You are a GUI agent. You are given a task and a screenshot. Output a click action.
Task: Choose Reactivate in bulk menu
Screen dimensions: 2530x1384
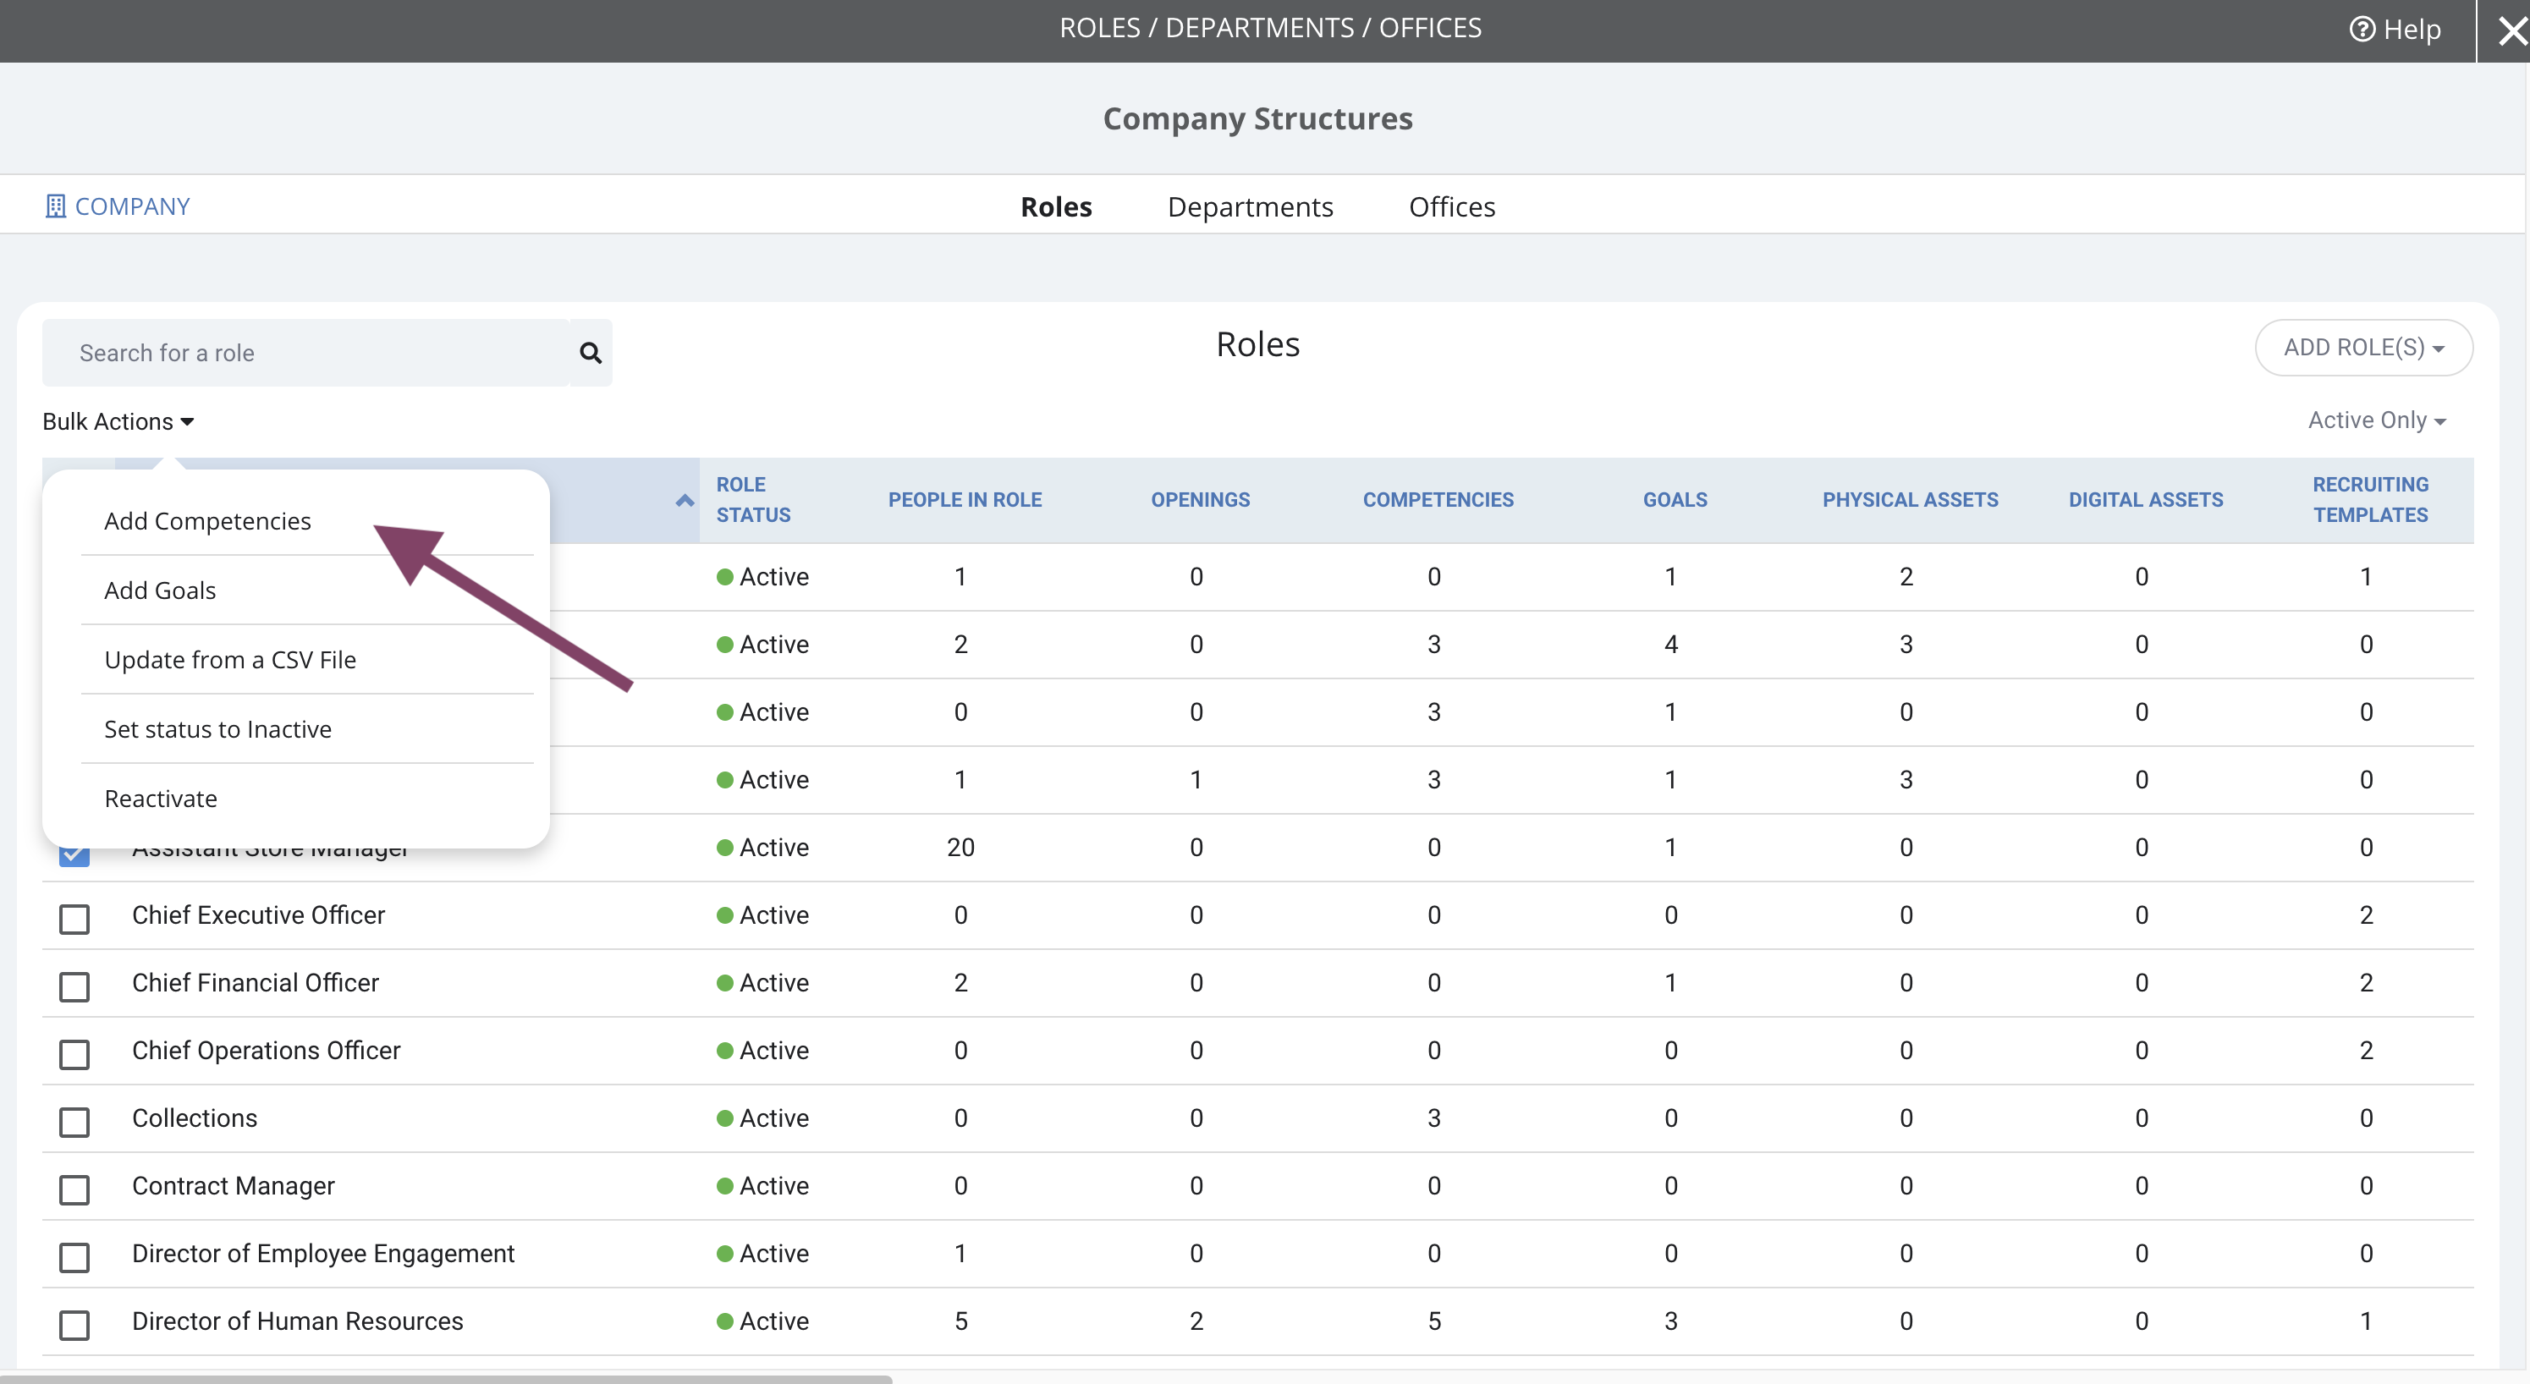161,799
